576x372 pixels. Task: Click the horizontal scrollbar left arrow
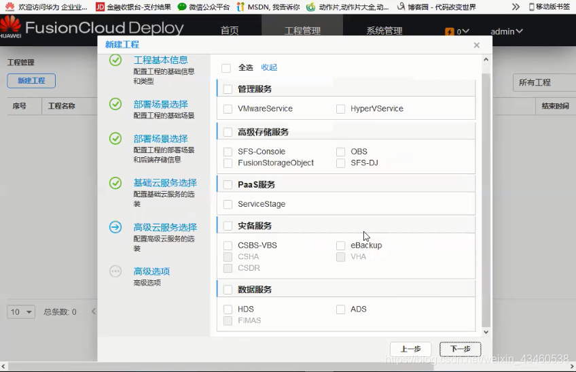3,367
